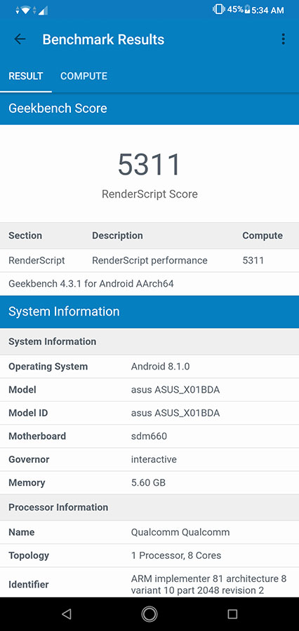Tap the 5311 compute value cell
This screenshot has width=299, height=631.
point(253,260)
